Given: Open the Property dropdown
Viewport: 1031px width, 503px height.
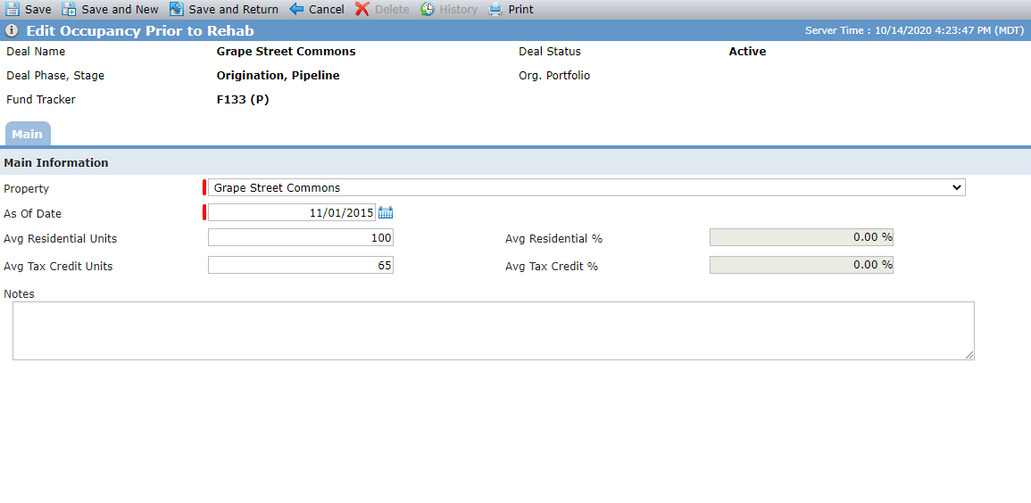Looking at the screenshot, I should click(586, 188).
